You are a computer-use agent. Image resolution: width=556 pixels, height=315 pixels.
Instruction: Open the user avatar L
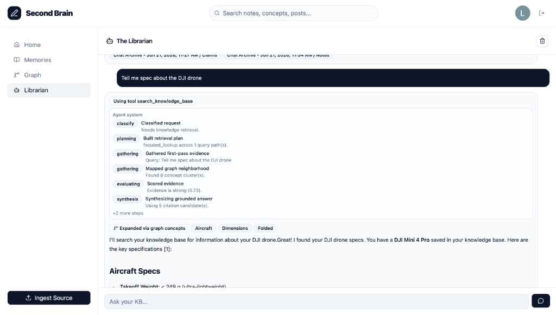pos(522,13)
